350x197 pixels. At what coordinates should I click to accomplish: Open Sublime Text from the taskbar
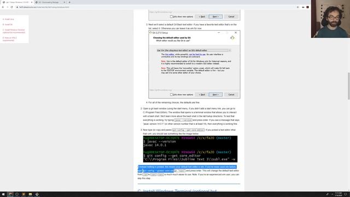point(24,194)
